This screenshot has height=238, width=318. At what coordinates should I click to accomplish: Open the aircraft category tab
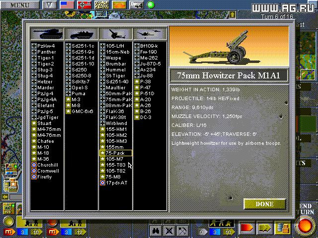pyautogui.click(x=150, y=34)
